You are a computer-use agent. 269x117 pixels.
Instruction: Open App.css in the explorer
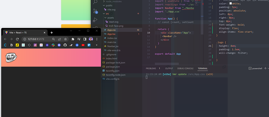pos(111,30)
